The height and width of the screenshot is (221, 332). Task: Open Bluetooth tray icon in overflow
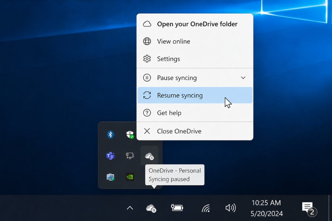(x=110, y=135)
